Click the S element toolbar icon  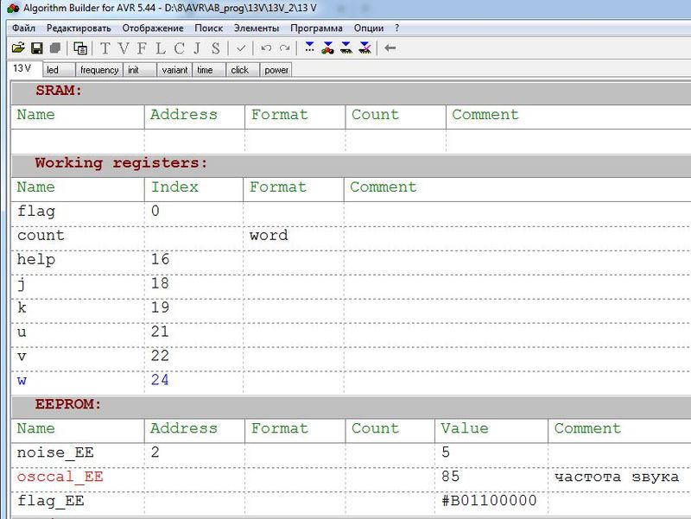point(215,48)
